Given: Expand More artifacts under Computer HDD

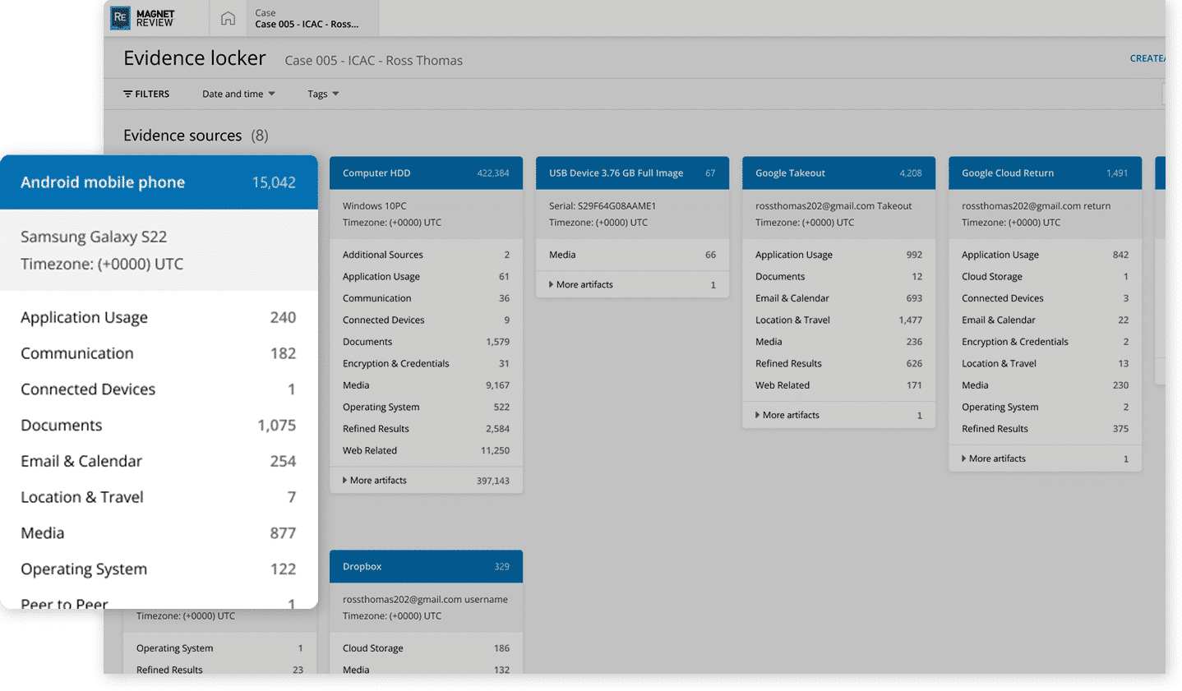Looking at the screenshot, I should [x=377, y=481].
